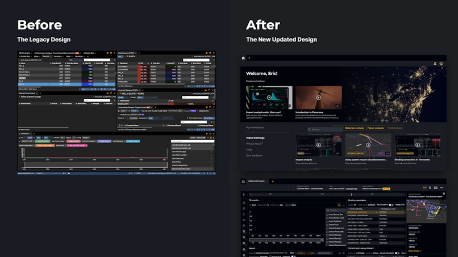Open the Aggreg None dropdown
The image size is (458, 257).
(290, 205)
